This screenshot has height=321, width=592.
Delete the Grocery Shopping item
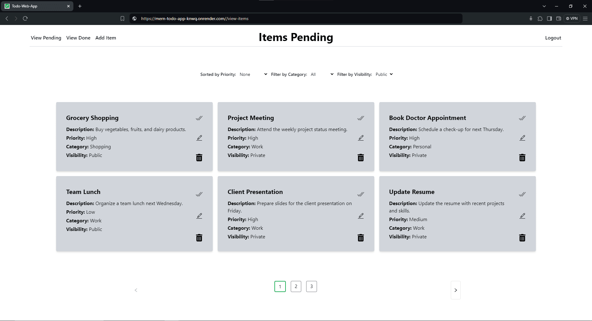[x=199, y=158]
